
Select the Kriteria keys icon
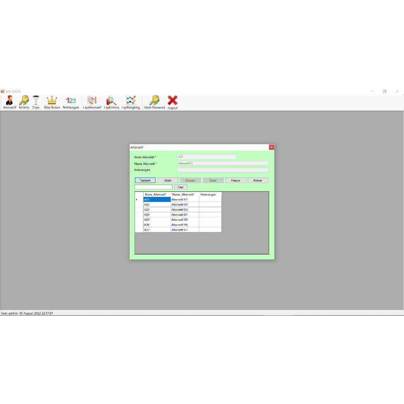[23, 102]
